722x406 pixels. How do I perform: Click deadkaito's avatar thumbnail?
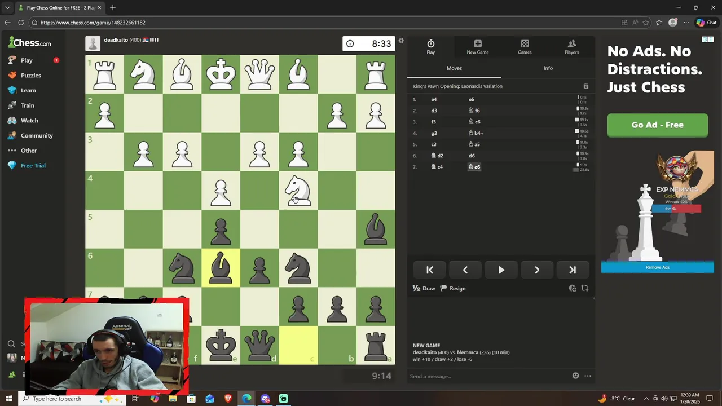coord(93,43)
